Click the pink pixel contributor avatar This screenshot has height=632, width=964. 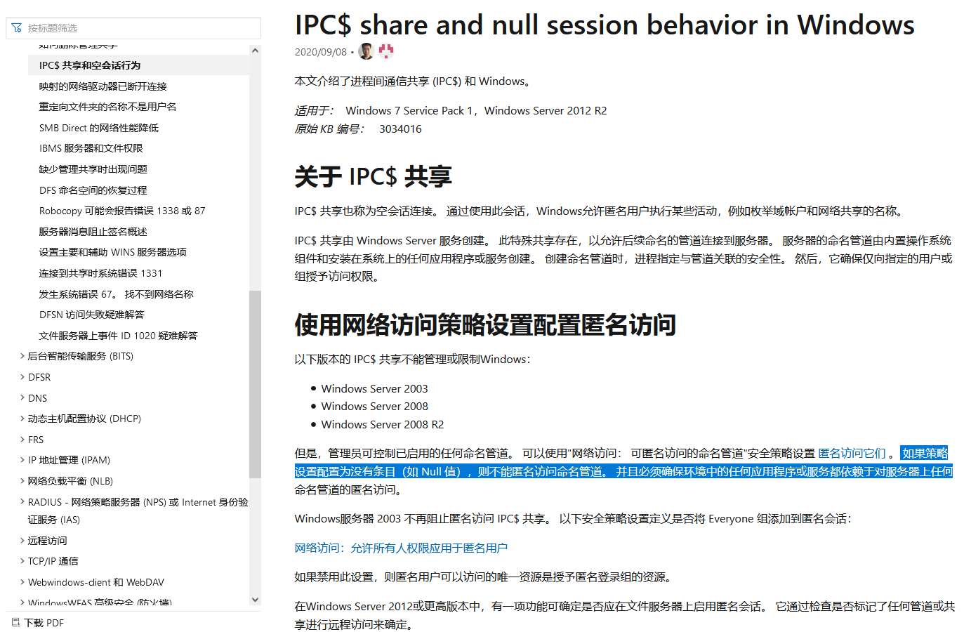[x=386, y=51]
